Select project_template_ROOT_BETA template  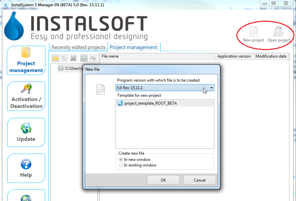click(150, 103)
